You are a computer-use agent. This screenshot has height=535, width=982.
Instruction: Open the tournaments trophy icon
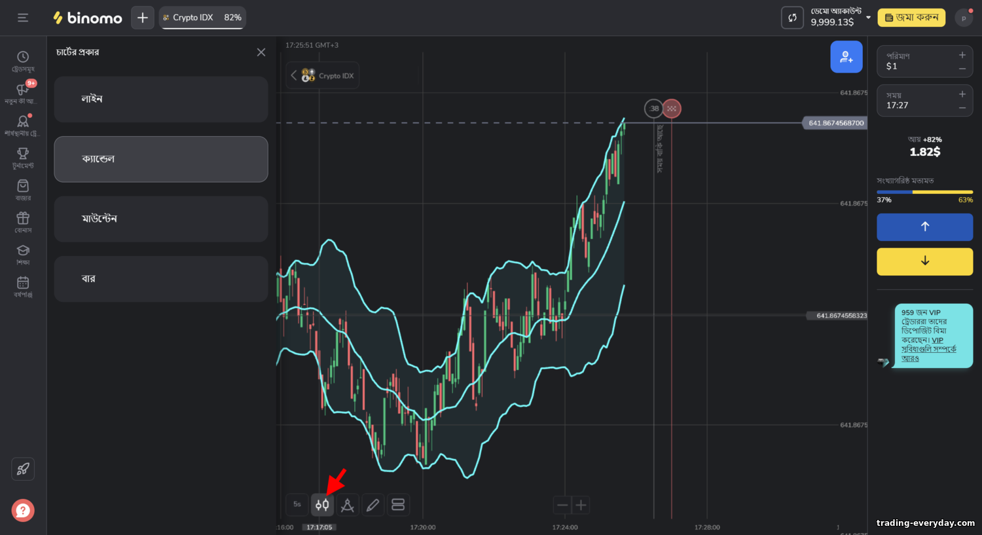[23, 158]
